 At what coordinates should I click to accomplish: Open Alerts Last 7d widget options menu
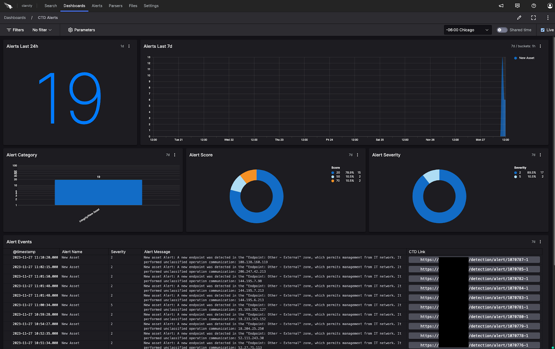tap(540, 46)
